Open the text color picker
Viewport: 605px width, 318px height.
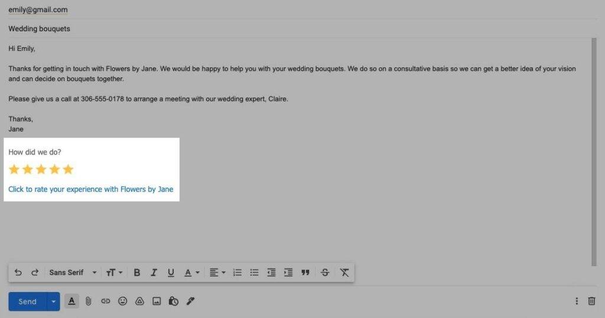[x=191, y=273]
